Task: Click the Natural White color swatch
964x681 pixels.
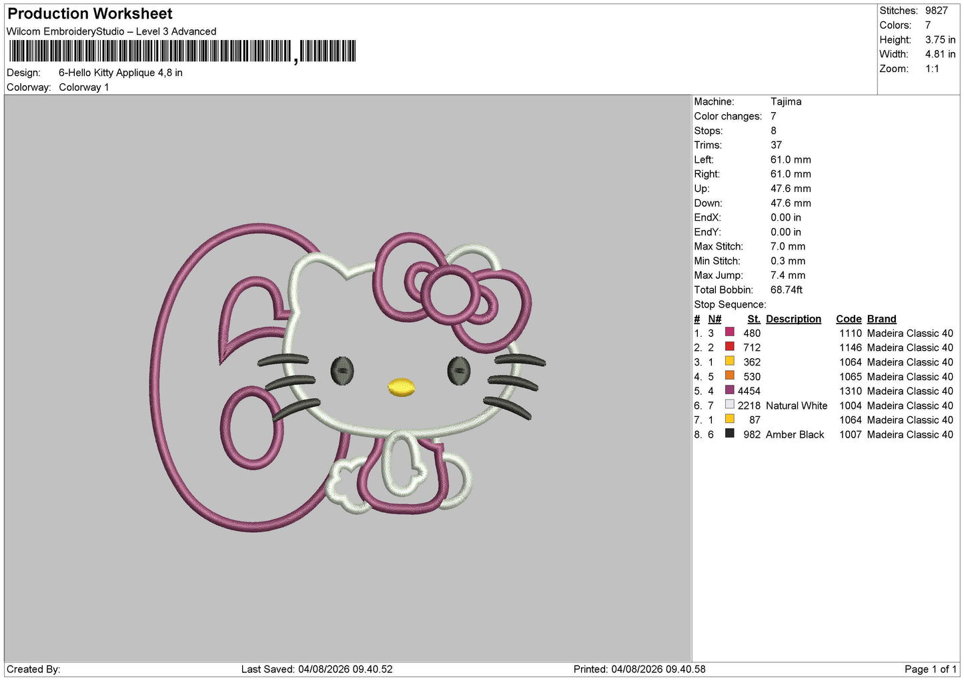Action: point(729,404)
